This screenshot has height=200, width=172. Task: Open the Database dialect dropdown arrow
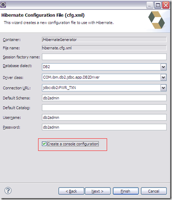pyautogui.click(x=163, y=67)
